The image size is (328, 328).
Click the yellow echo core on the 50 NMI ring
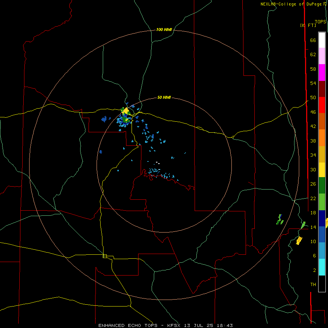point(126,111)
